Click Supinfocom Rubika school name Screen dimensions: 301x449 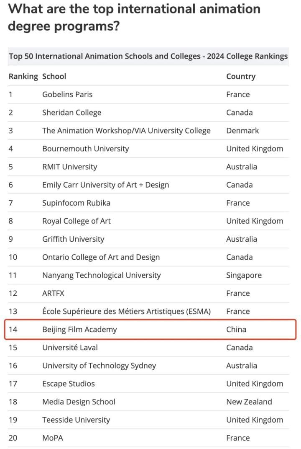pos(77,203)
